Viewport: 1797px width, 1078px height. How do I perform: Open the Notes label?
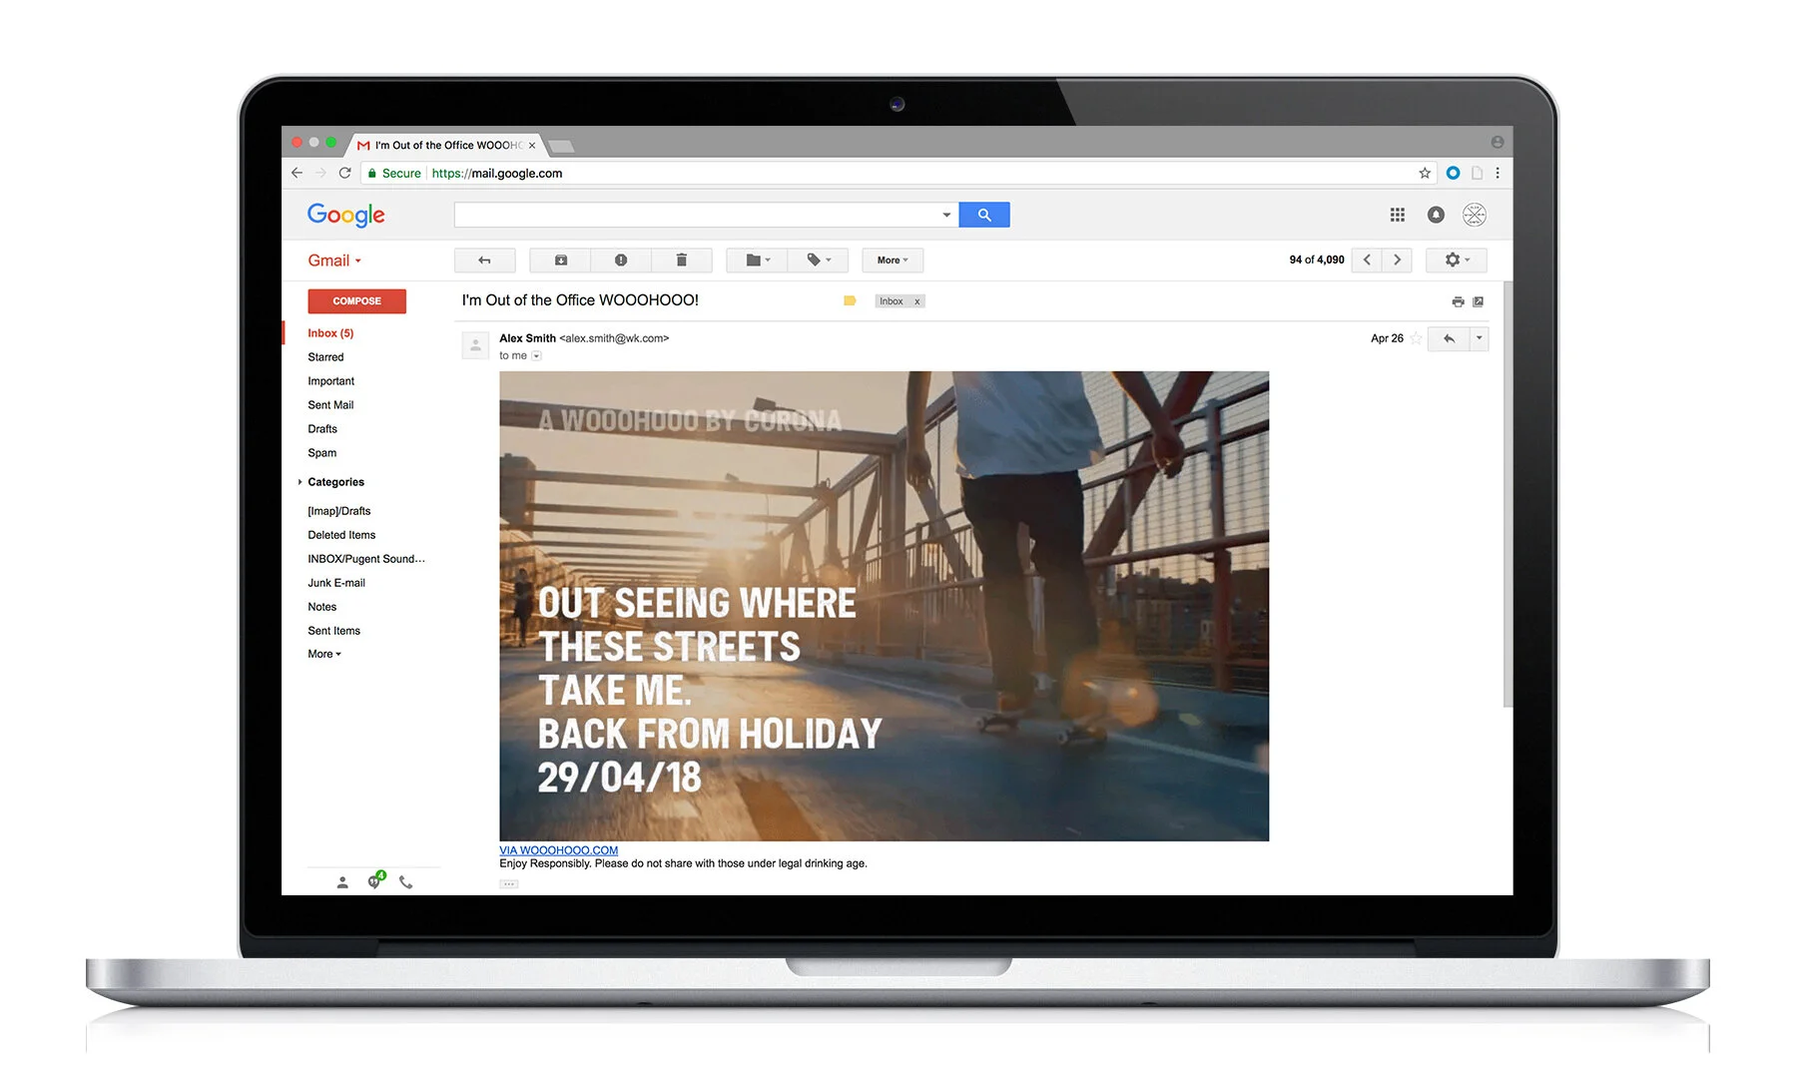(322, 607)
